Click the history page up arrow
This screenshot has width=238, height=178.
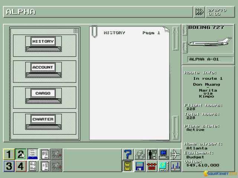pos(175,39)
